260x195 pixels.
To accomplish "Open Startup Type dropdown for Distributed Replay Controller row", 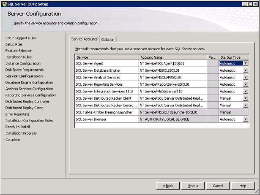I will [x=246, y=105].
